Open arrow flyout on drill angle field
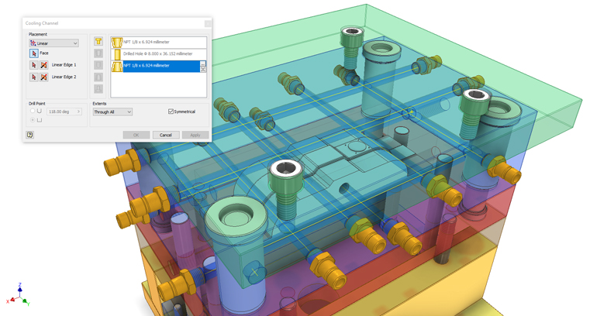The image size is (614, 316). pos(79,112)
